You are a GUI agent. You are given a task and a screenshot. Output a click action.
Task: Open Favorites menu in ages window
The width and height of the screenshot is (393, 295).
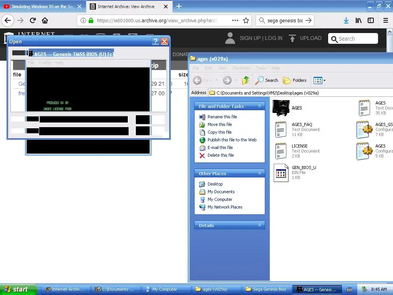pos(241,68)
